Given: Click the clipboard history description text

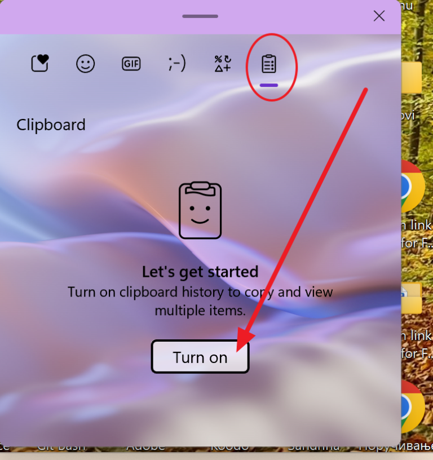Looking at the screenshot, I should click(200, 301).
